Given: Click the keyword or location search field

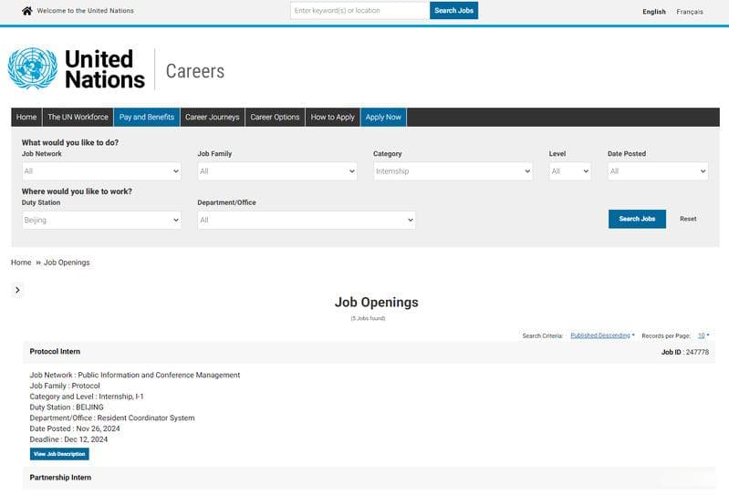Looking at the screenshot, I should [x=359, y=11].
